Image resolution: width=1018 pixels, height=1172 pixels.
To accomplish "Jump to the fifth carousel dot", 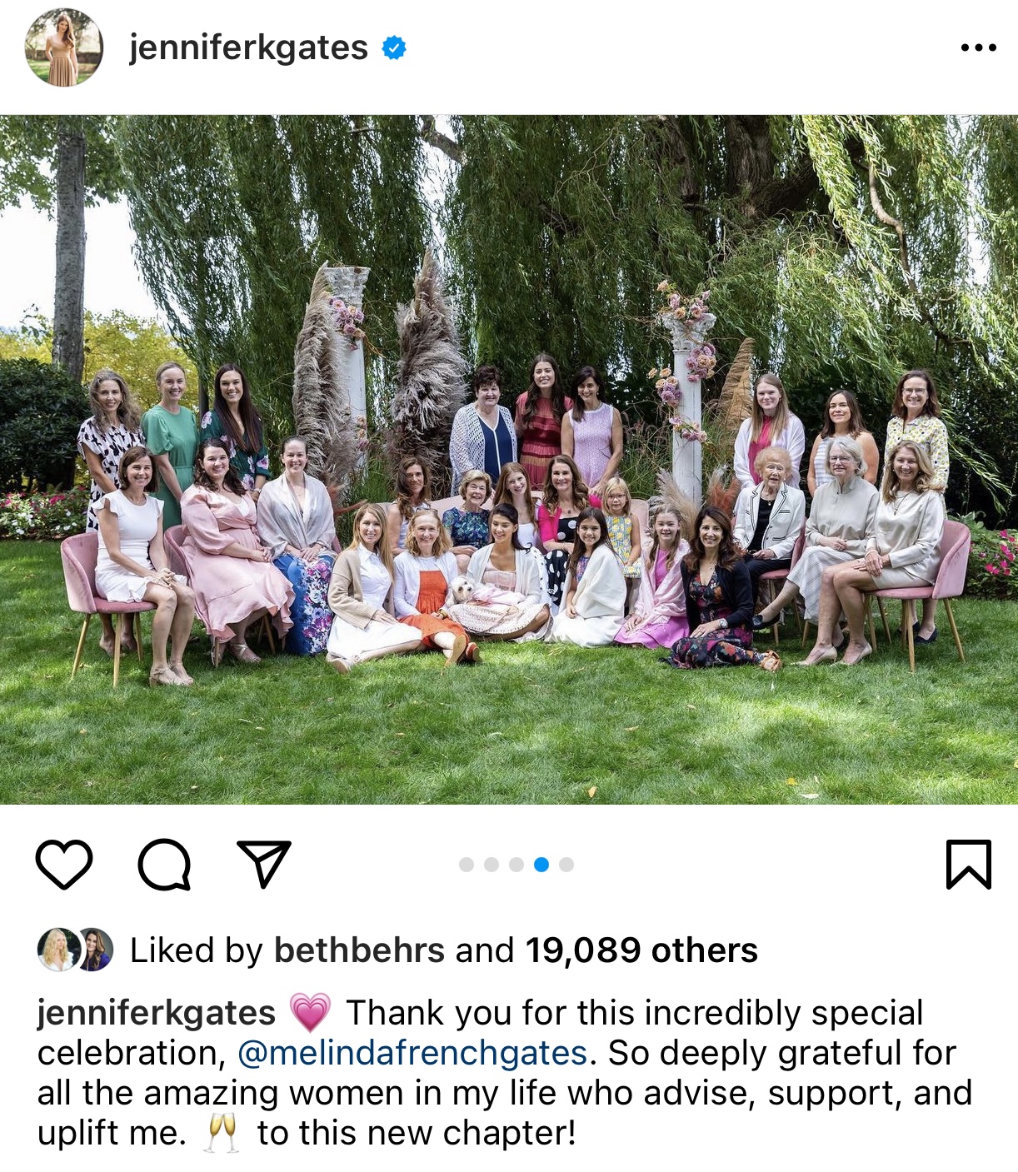I will click(x=566, y=865).
